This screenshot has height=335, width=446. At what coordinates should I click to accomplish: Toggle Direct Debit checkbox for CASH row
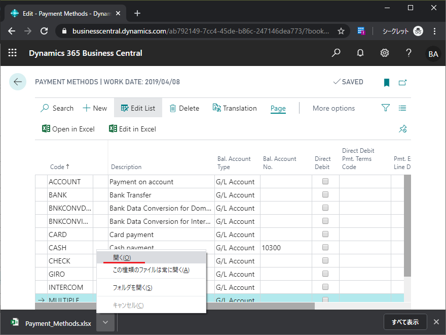(325, 247)
